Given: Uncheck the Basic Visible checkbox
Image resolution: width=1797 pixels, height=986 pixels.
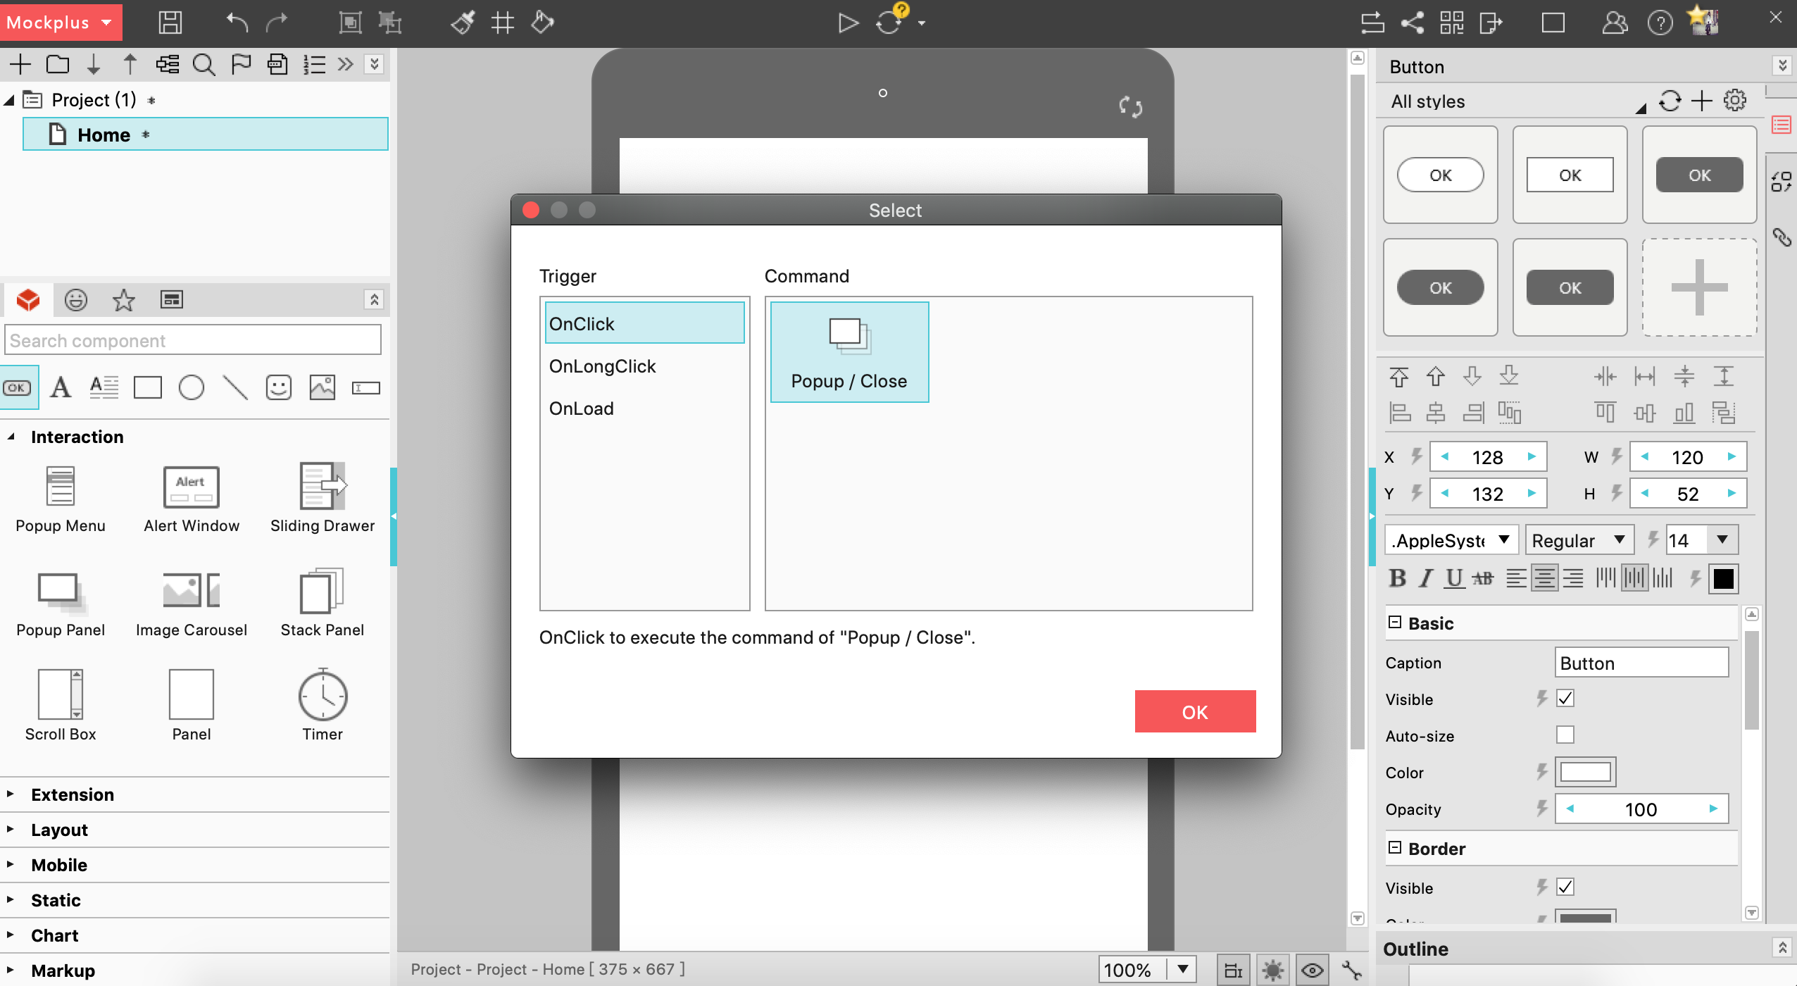Looking at the screenshot, I should pos(1565,699).
